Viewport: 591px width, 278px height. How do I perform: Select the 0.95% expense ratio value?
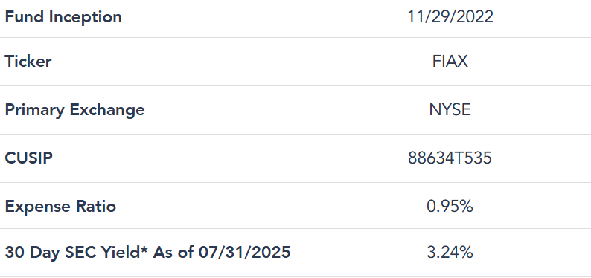tap(450, 207)
